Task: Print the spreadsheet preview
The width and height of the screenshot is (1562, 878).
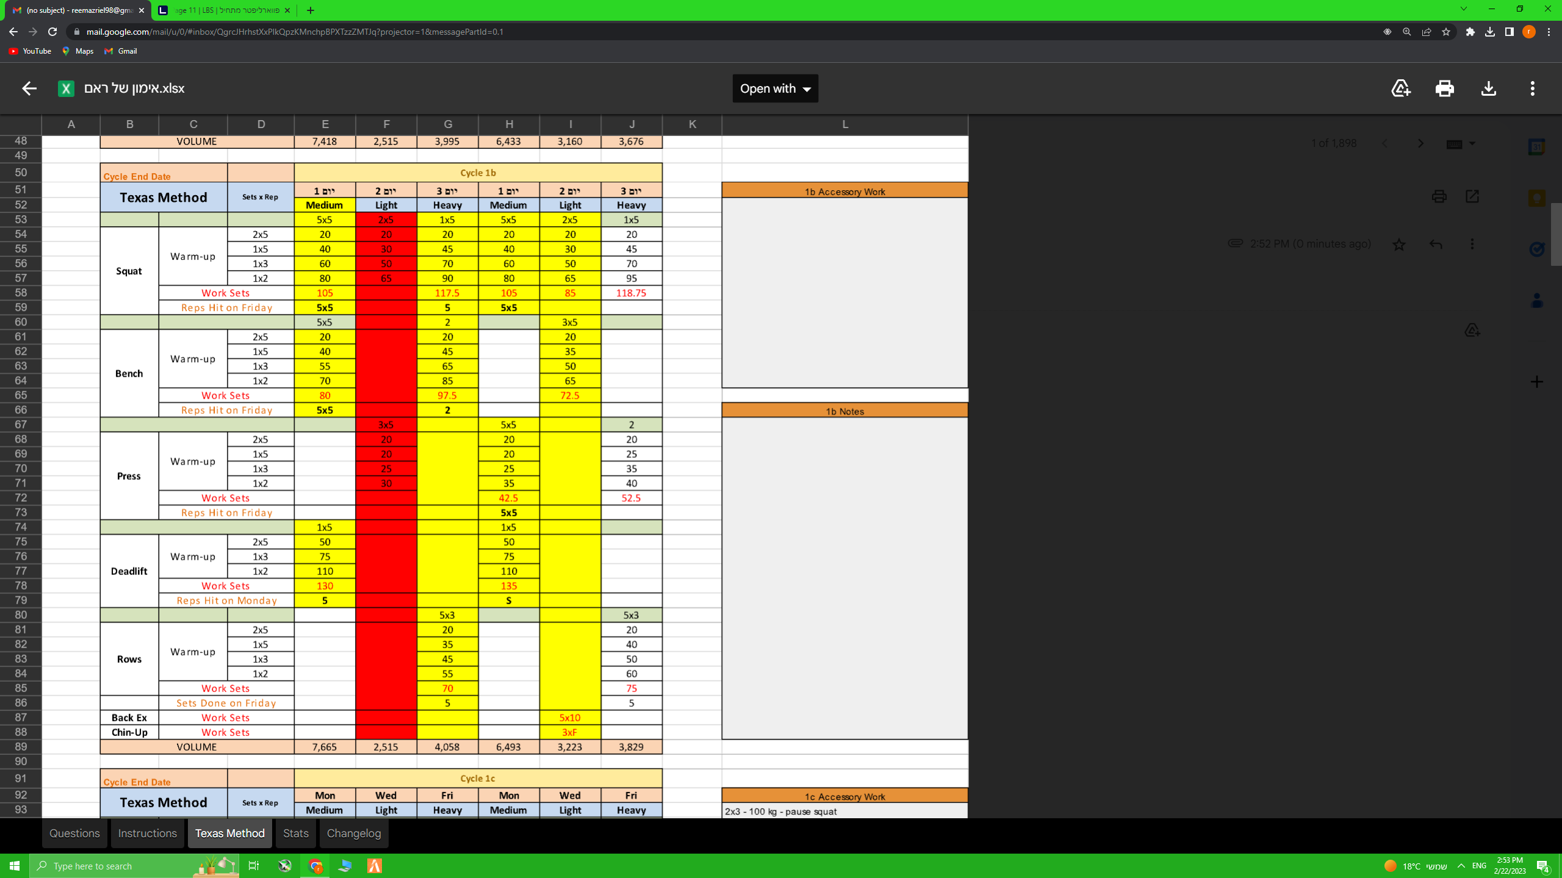Action: tap(1445, 88)
